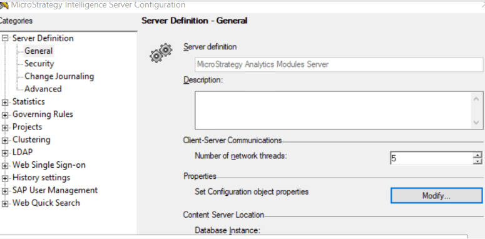Select the Governing Rules category label
Image resolution: width=485 pixels, height=239 pixels.
click(x=43, y=114)
